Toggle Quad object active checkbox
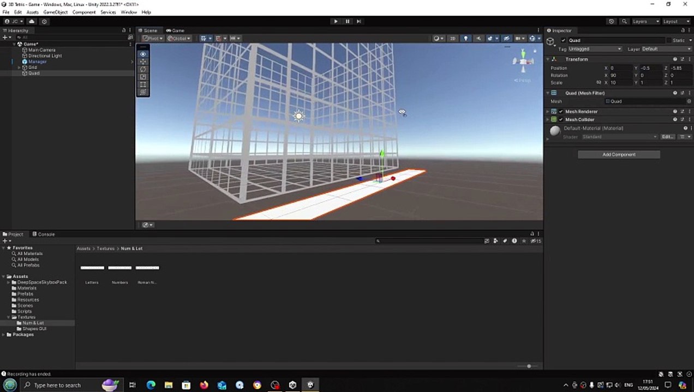The image size is (694, 392). pyautogui.click(x=564, y=40)
